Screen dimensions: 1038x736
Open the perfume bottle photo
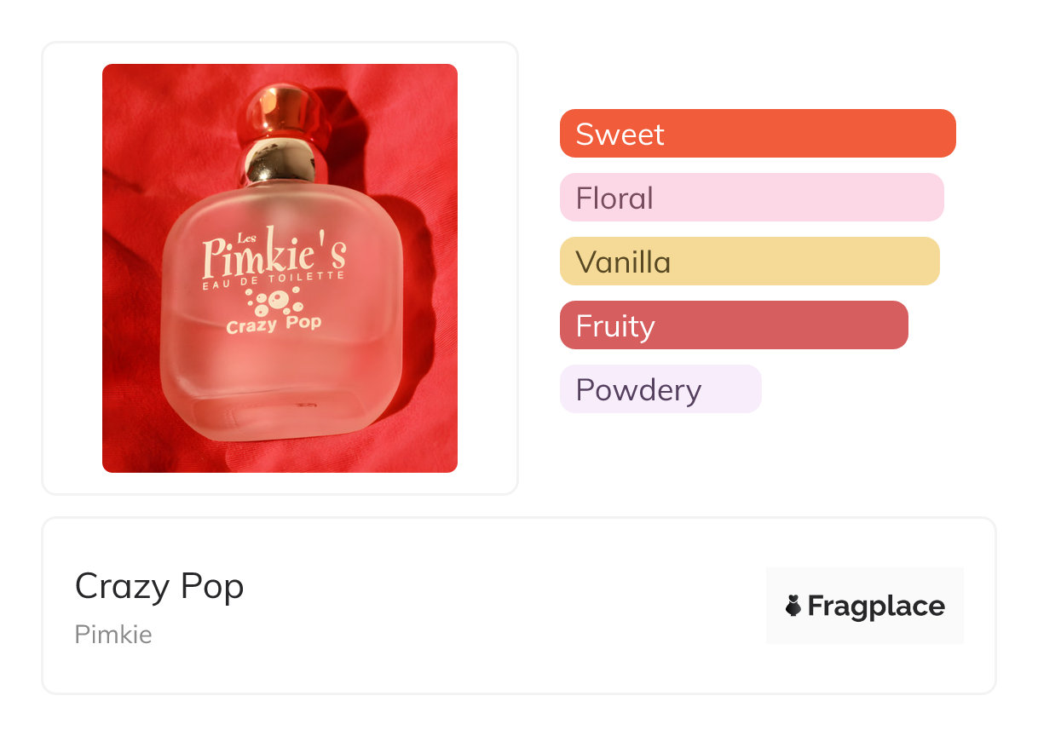pyautogui.click(x=280, y=268)
